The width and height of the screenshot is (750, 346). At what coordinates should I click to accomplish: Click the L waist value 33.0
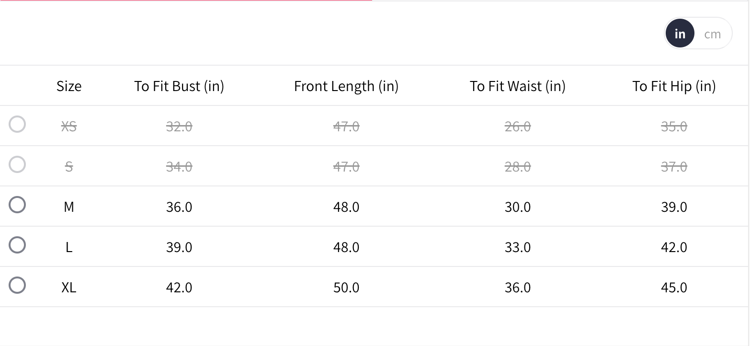click(518, 247)
